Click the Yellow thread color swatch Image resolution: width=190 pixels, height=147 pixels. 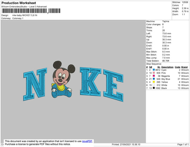[x=154, y=82]
